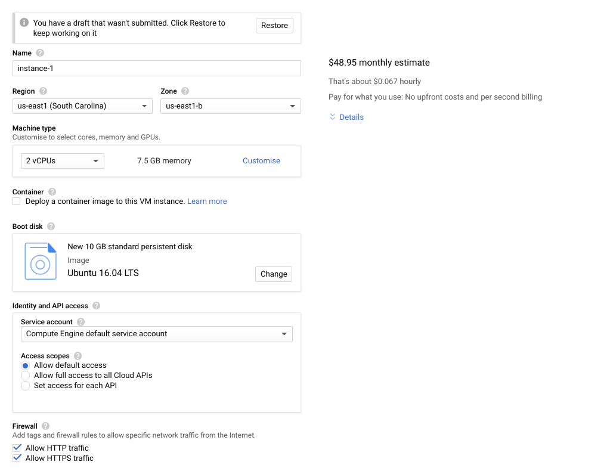
Task: Open the Region dropdown
Action: pos(82,106)
